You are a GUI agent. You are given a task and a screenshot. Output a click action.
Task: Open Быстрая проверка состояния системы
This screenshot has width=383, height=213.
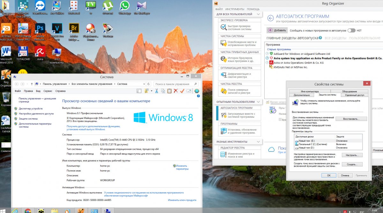(x=239, y=28)
